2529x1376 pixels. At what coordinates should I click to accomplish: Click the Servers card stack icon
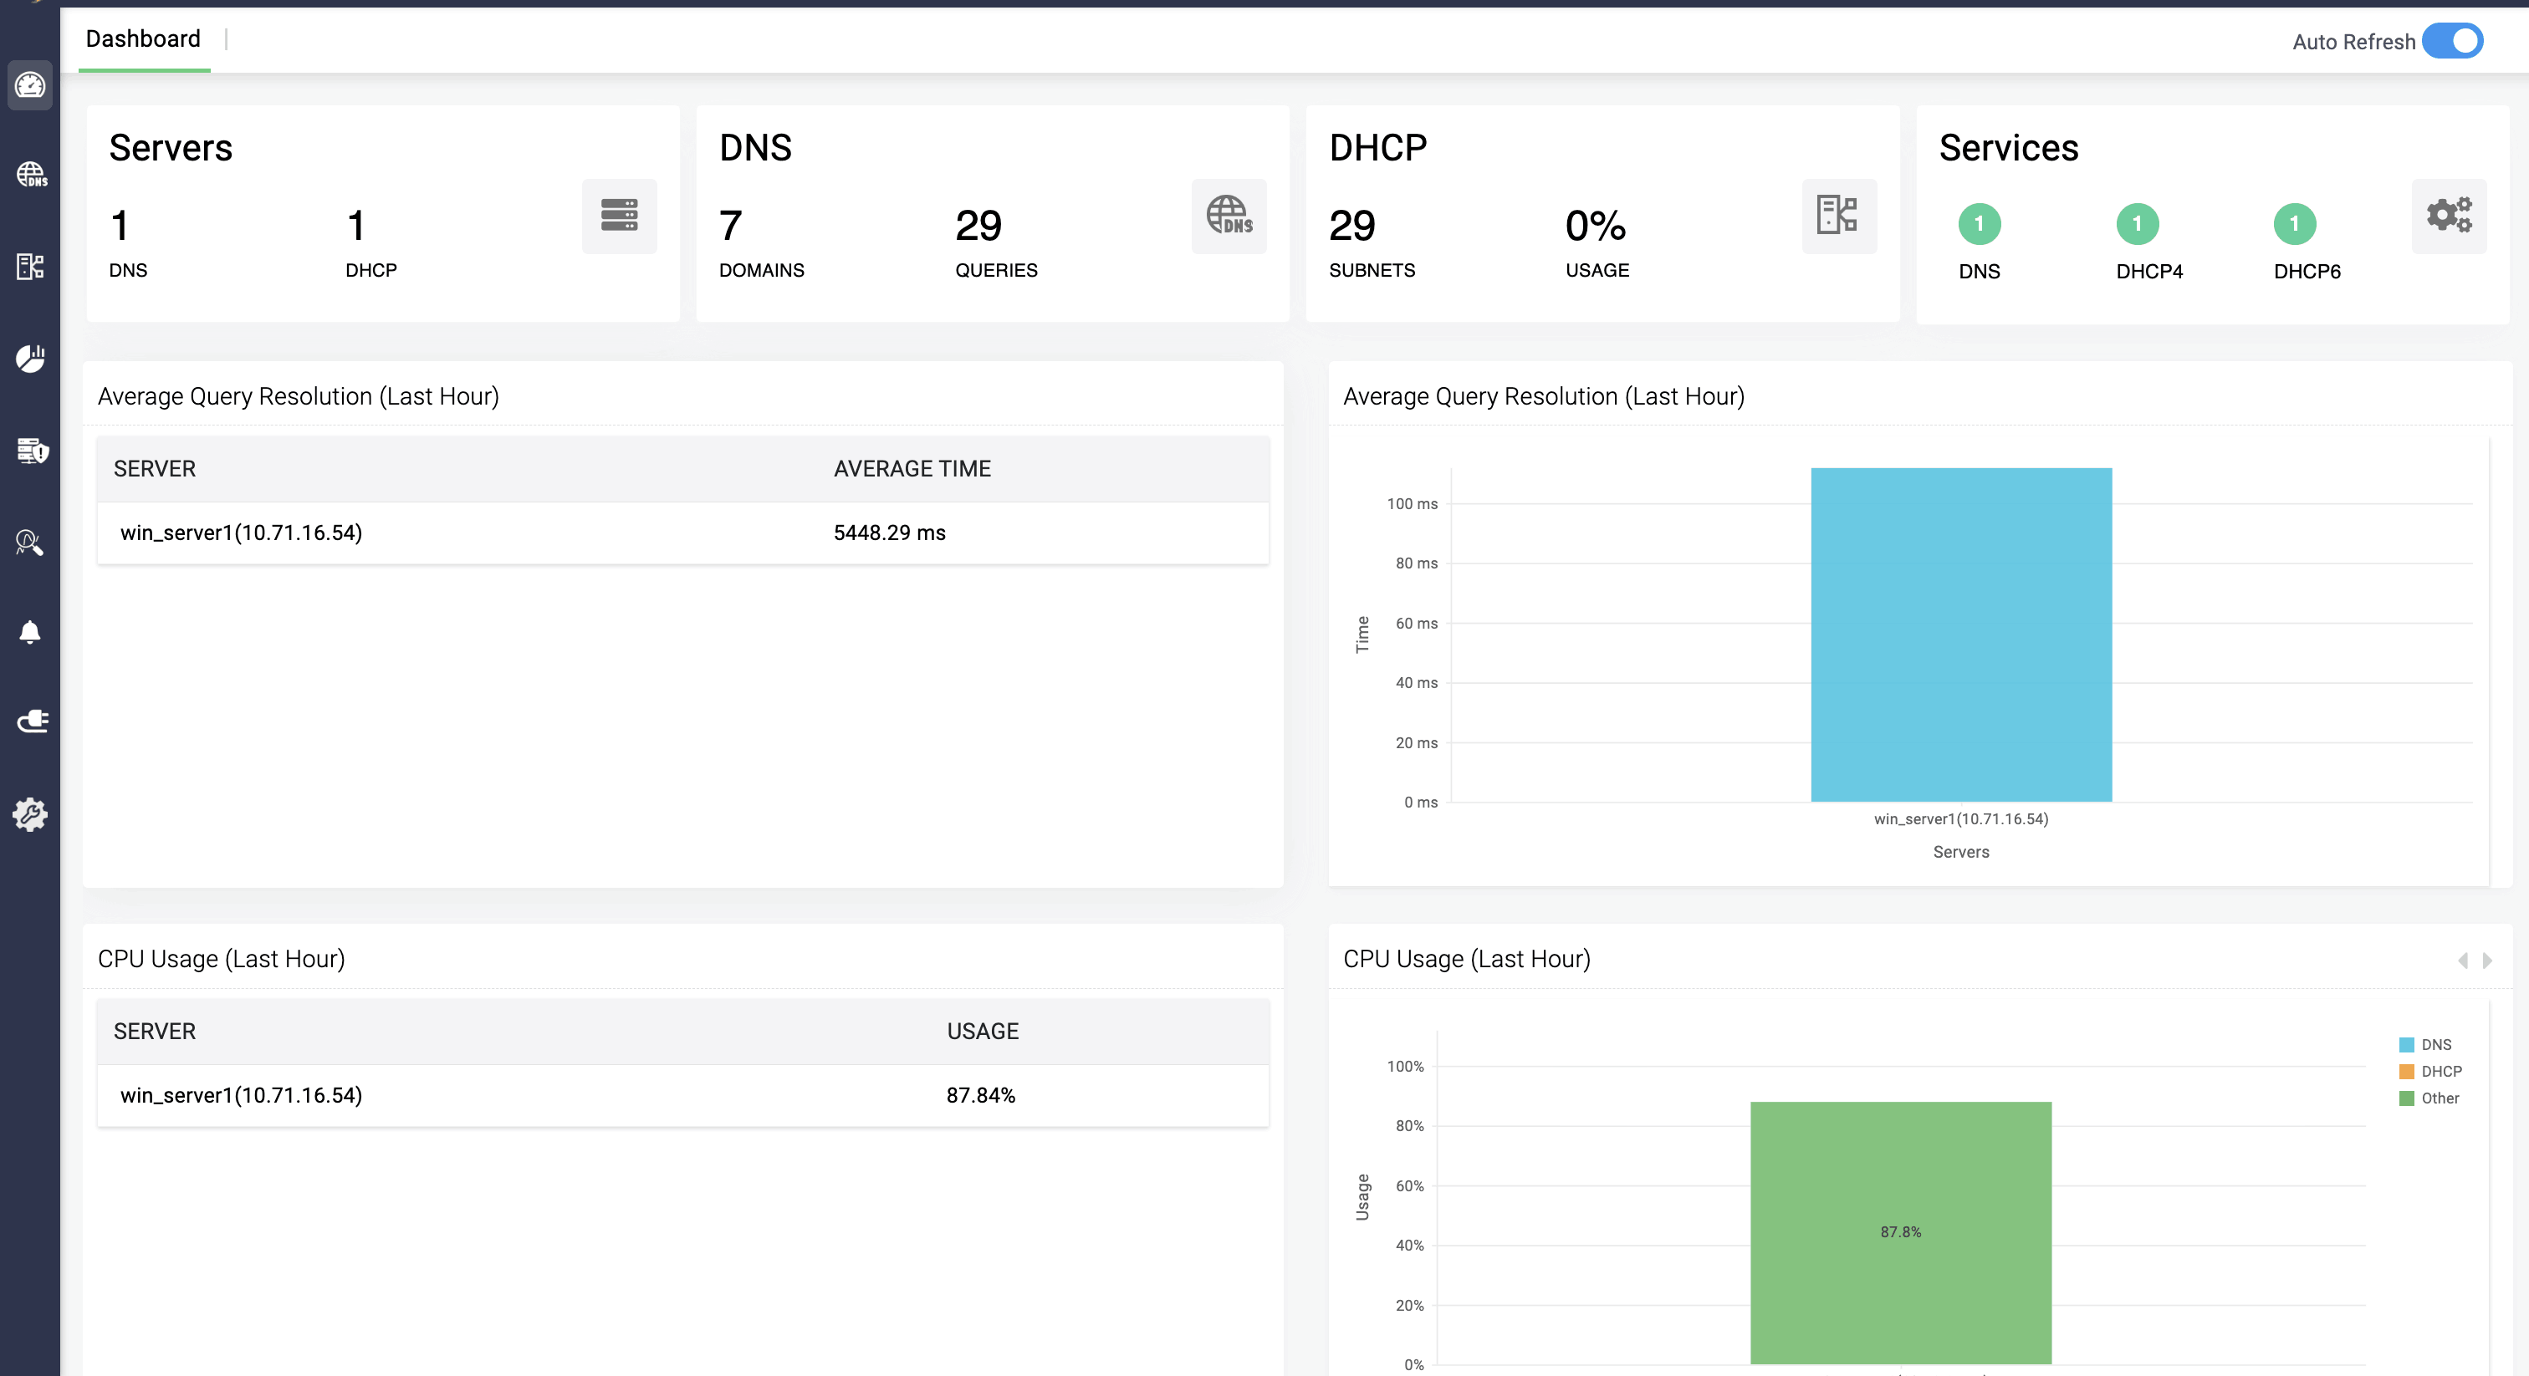(x=619, y=216)
